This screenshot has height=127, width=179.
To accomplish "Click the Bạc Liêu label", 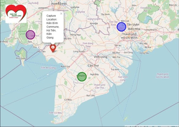I will (x=91, y=96).
